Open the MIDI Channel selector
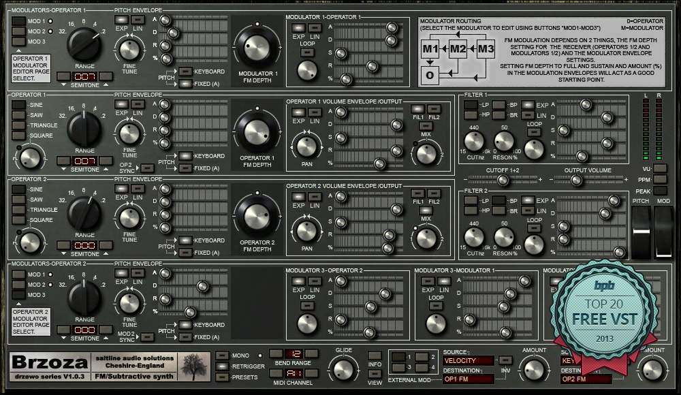 click(293, 373)
